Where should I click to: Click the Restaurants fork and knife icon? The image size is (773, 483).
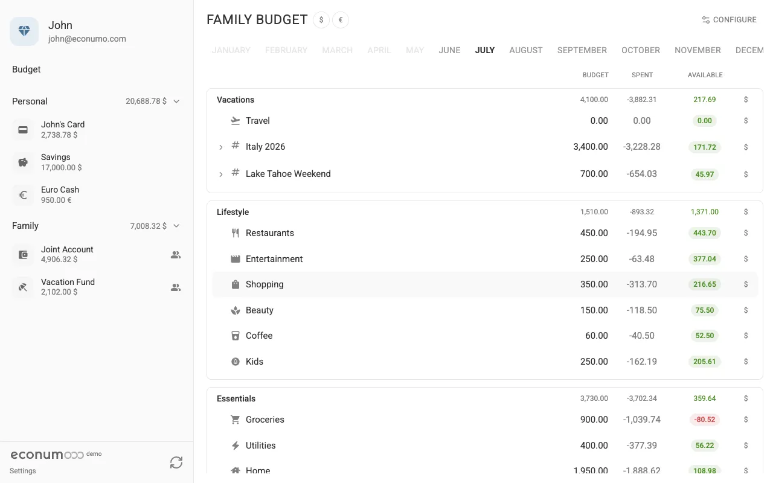236,233
